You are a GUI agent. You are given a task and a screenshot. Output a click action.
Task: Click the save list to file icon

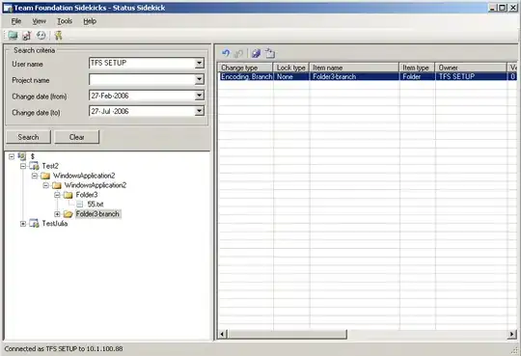(x=256, y=53)
